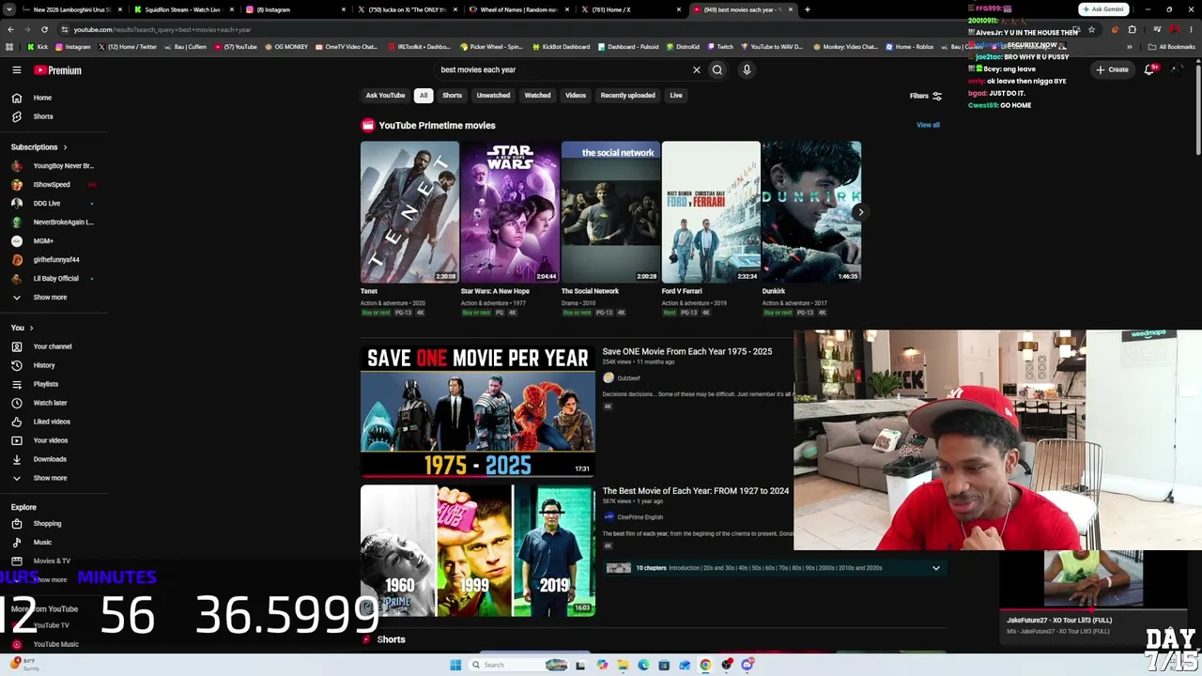The image size is (1202, 676).
Task: Open the Ford v Ferrari movie poster
Action: [711, 212]
